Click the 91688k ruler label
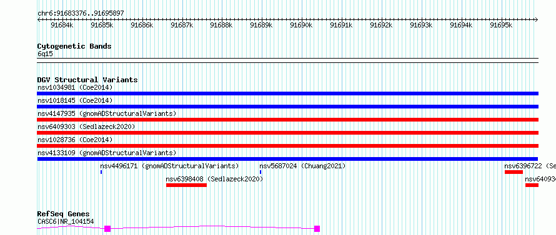The width and height of the screenshot is (556, 235). [221, 25]
